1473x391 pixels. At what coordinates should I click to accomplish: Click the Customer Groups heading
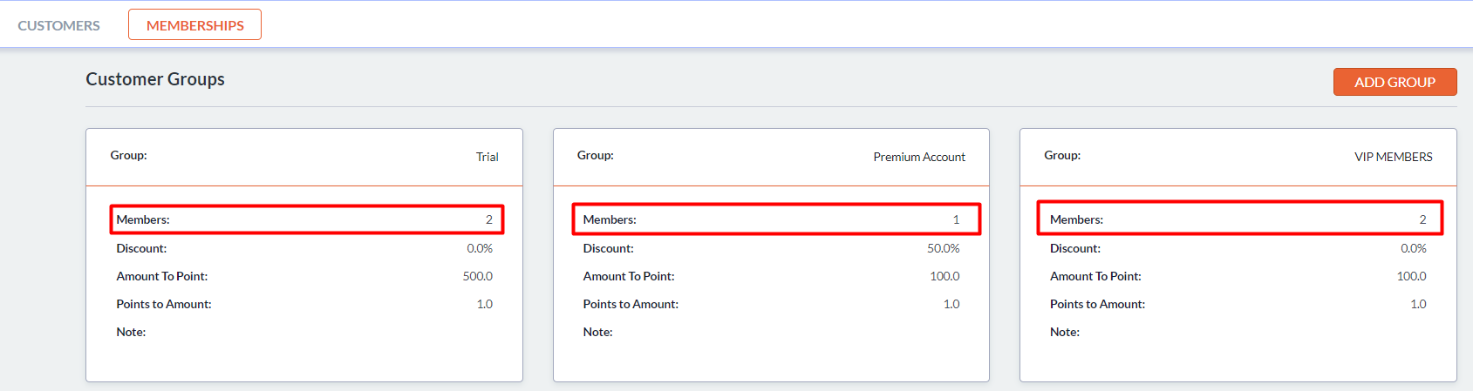point(155,79)
